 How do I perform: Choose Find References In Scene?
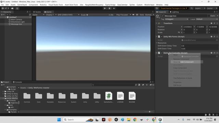[183, 78]
